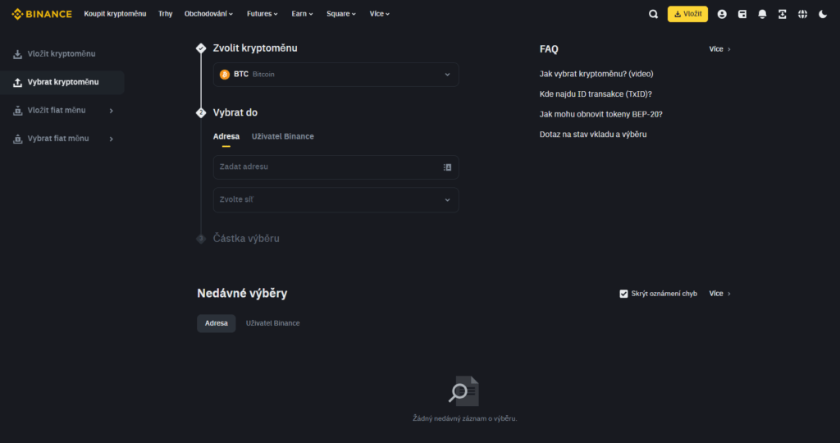Open Nedávné výběry Více link
This screenshot has width=840, height=443.
point(719,294)
